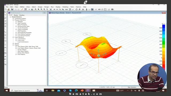Expand the Groups tree node
Screen dimensions: 171x96
(13, 43)
